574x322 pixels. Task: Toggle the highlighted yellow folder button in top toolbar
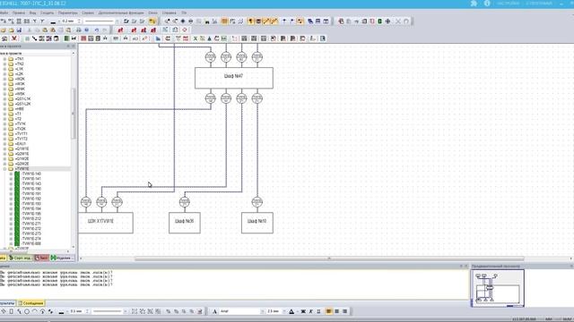152,21
